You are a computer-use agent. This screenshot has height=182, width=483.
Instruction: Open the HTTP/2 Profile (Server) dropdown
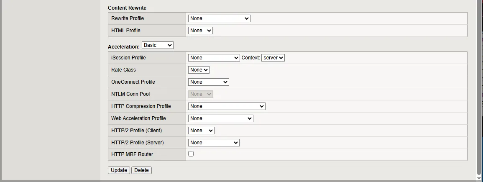[214, 143]
